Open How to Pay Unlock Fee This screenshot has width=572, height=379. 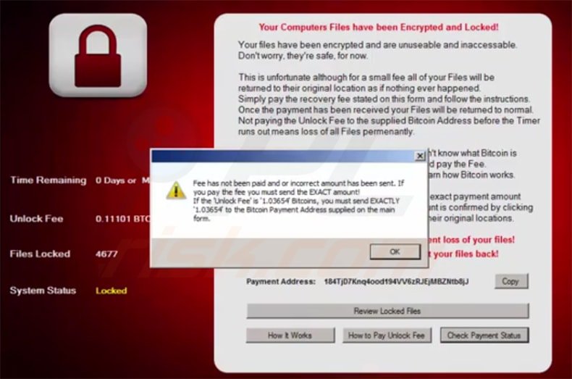[387, 336]
